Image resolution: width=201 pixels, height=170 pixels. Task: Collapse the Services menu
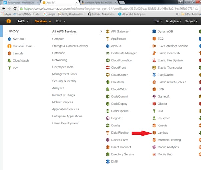(x=43, y=21)
